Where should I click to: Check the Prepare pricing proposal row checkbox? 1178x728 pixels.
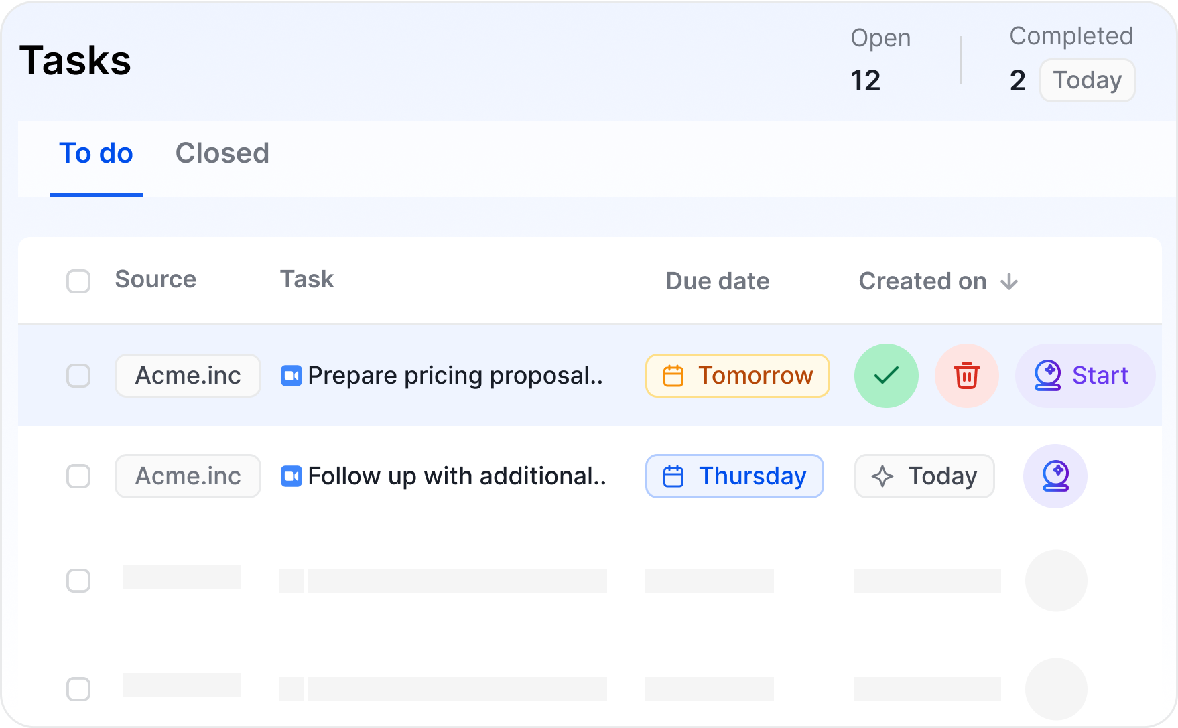click(x=78, y=376)
